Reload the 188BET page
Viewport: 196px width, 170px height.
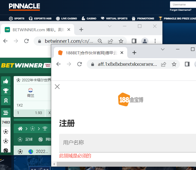(80, 64)
